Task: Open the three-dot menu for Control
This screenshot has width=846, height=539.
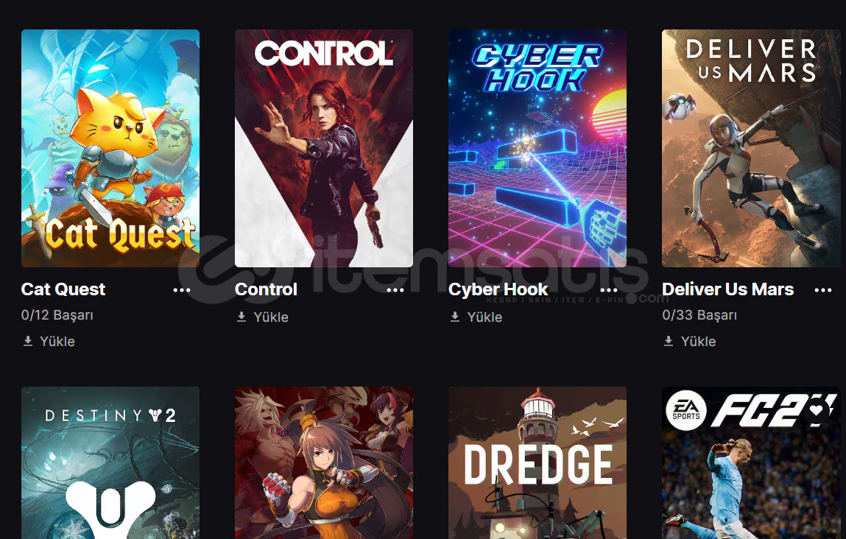Action: tap(395, 290)
